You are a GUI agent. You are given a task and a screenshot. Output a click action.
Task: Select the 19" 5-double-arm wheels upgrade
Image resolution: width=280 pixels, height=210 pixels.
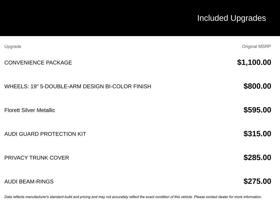point(78,86)
